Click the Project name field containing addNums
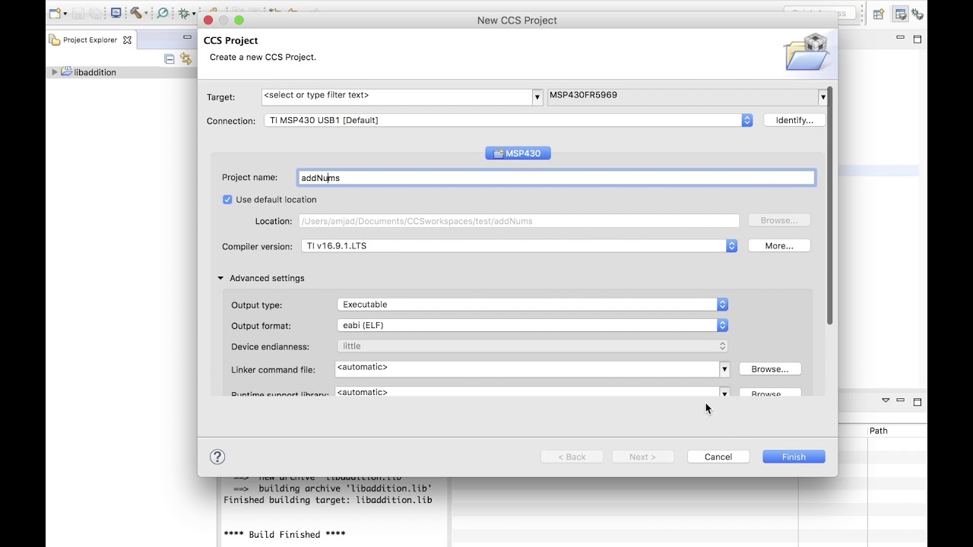 pyautogui.click(x=556, y=178)
